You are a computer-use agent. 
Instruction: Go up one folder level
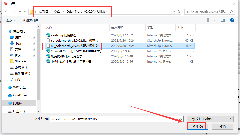point(25,12)
